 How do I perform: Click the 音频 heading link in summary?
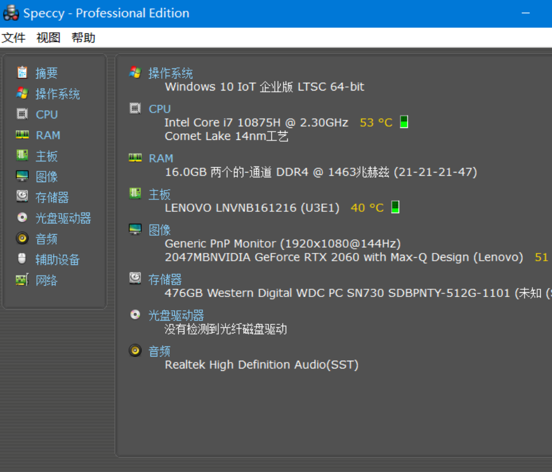click(159, 352)
